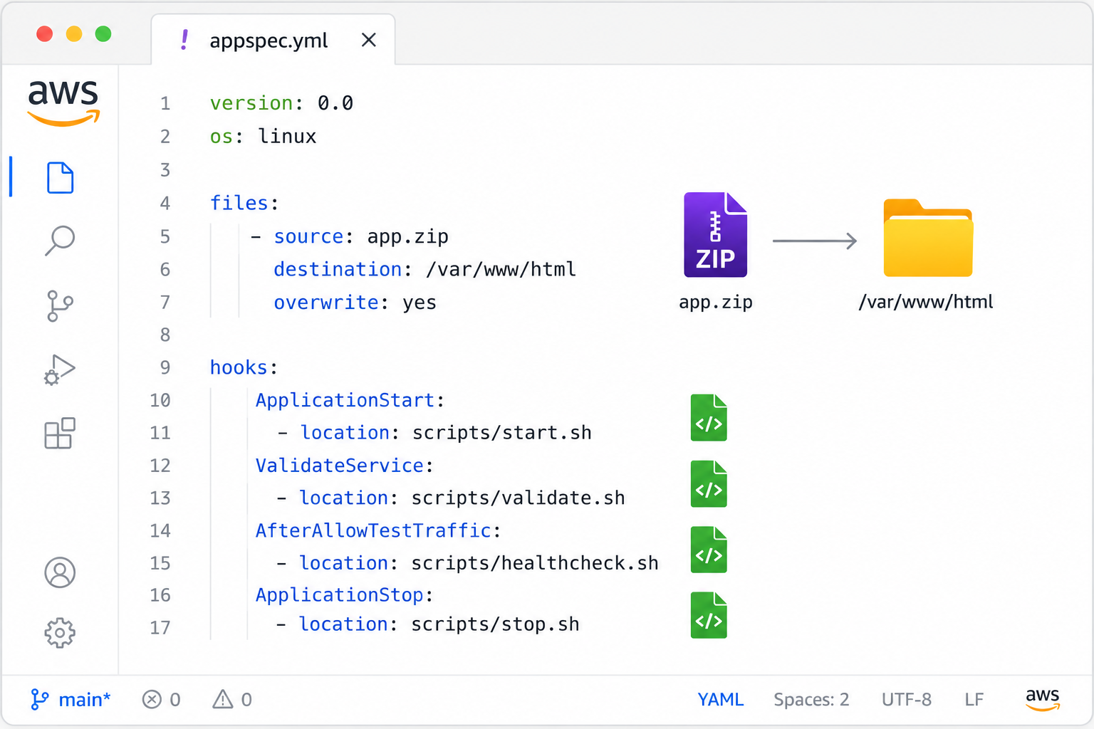Change the YAML language mode

point(721,700)
